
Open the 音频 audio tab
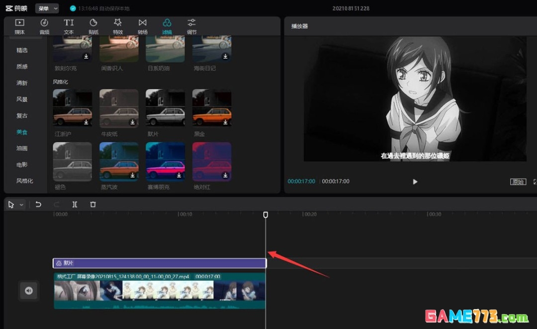(44, 26)
